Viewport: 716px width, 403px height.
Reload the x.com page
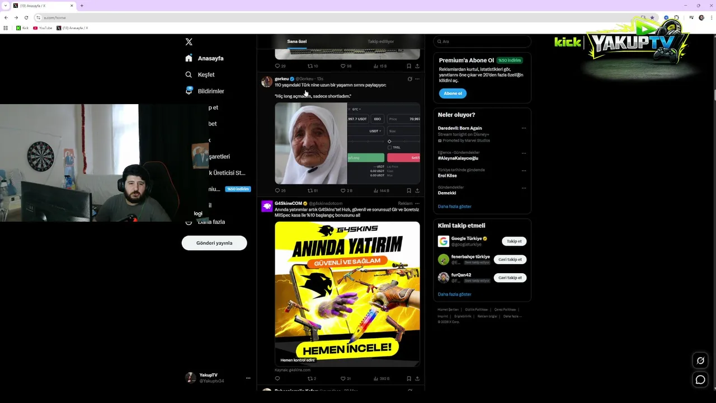[x=26, y=17]
